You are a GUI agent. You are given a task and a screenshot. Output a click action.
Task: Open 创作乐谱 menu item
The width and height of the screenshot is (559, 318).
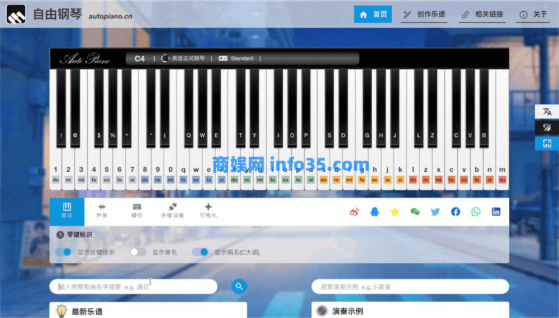pyautogui.click(x=424, y=15)
